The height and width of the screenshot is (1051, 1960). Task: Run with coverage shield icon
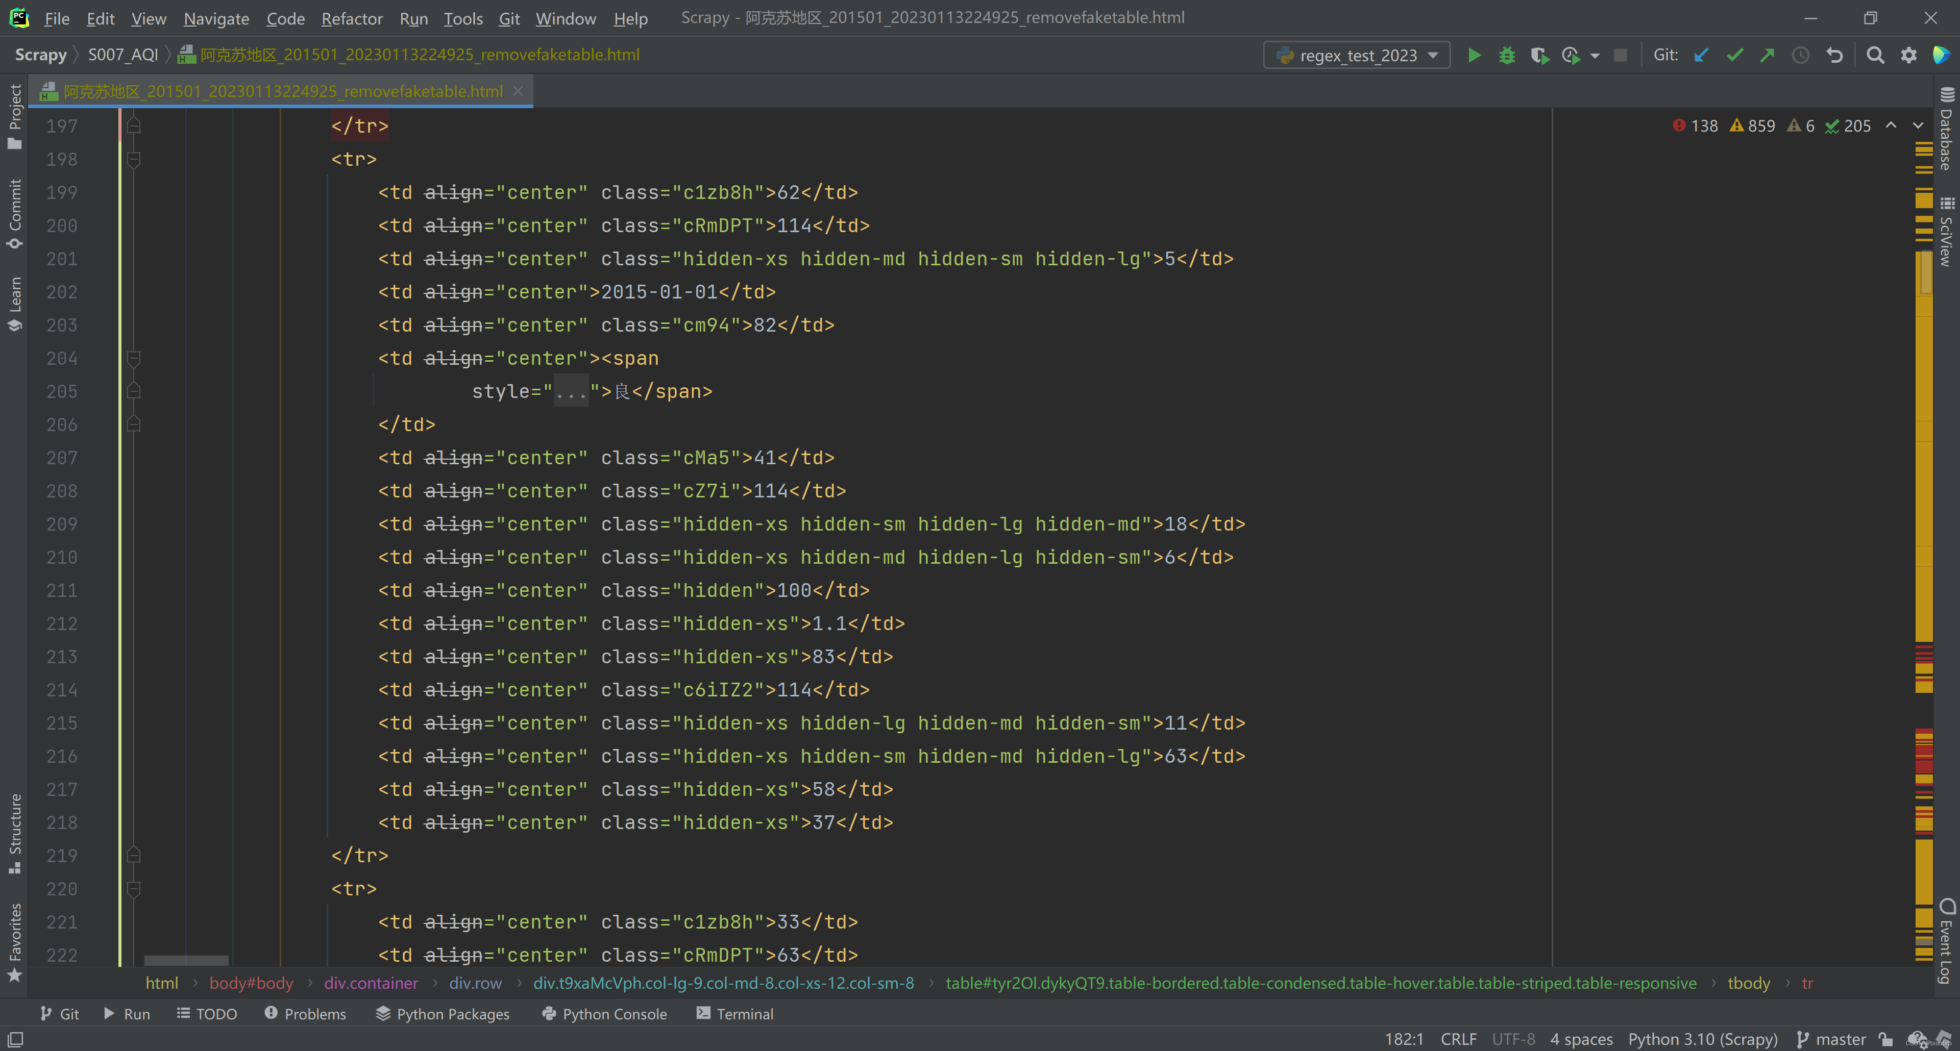(x=1538, y=55)
